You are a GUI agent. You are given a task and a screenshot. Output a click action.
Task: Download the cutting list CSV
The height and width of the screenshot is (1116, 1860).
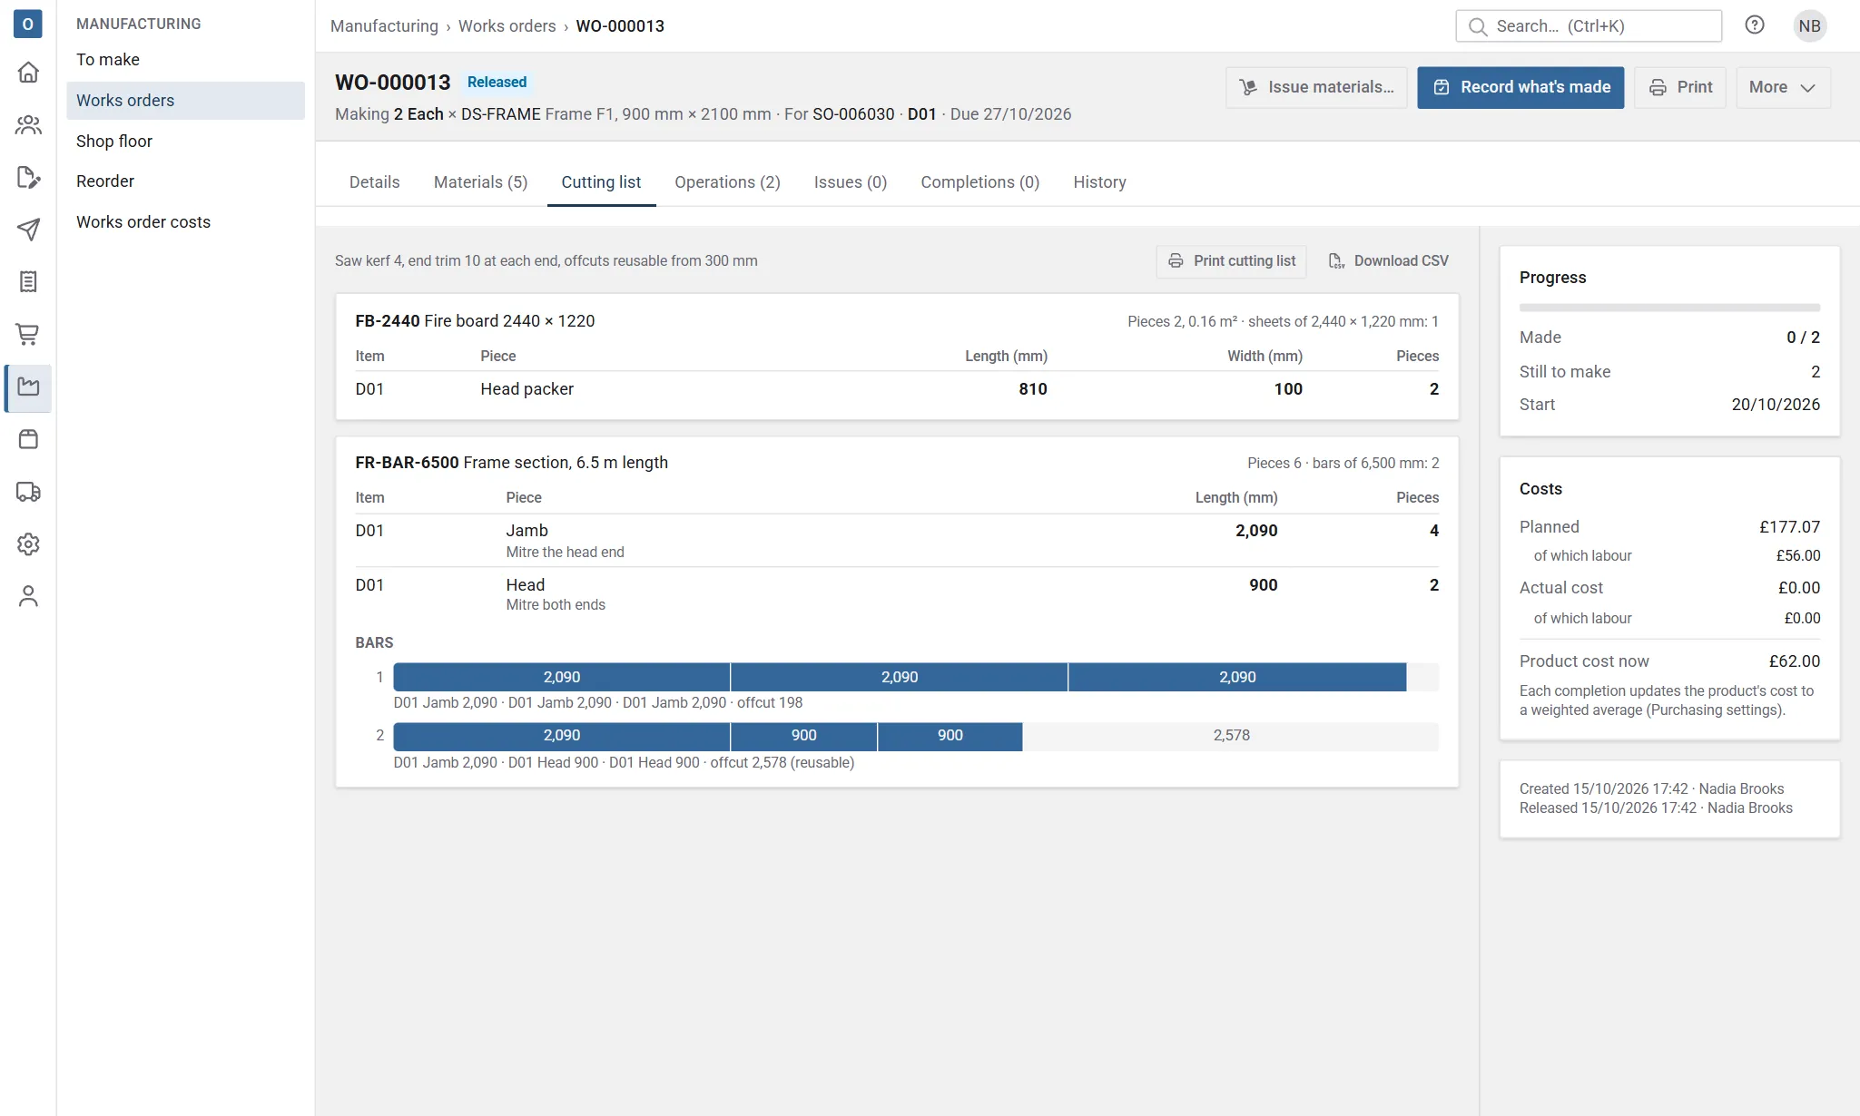coord(1388,261)
